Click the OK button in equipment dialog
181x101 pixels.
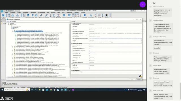point(132,79)
